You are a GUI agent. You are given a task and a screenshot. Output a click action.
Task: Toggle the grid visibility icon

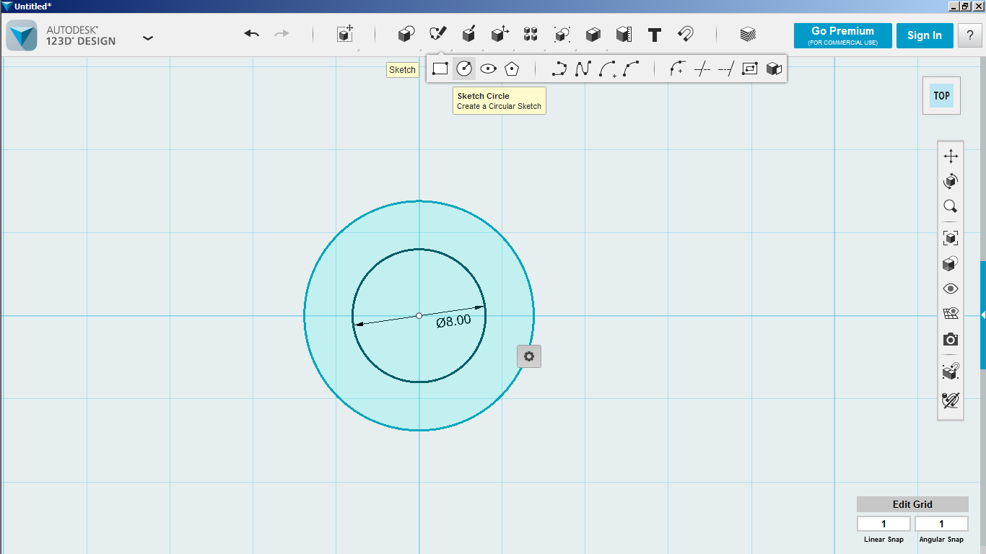[x=951, y=314]
